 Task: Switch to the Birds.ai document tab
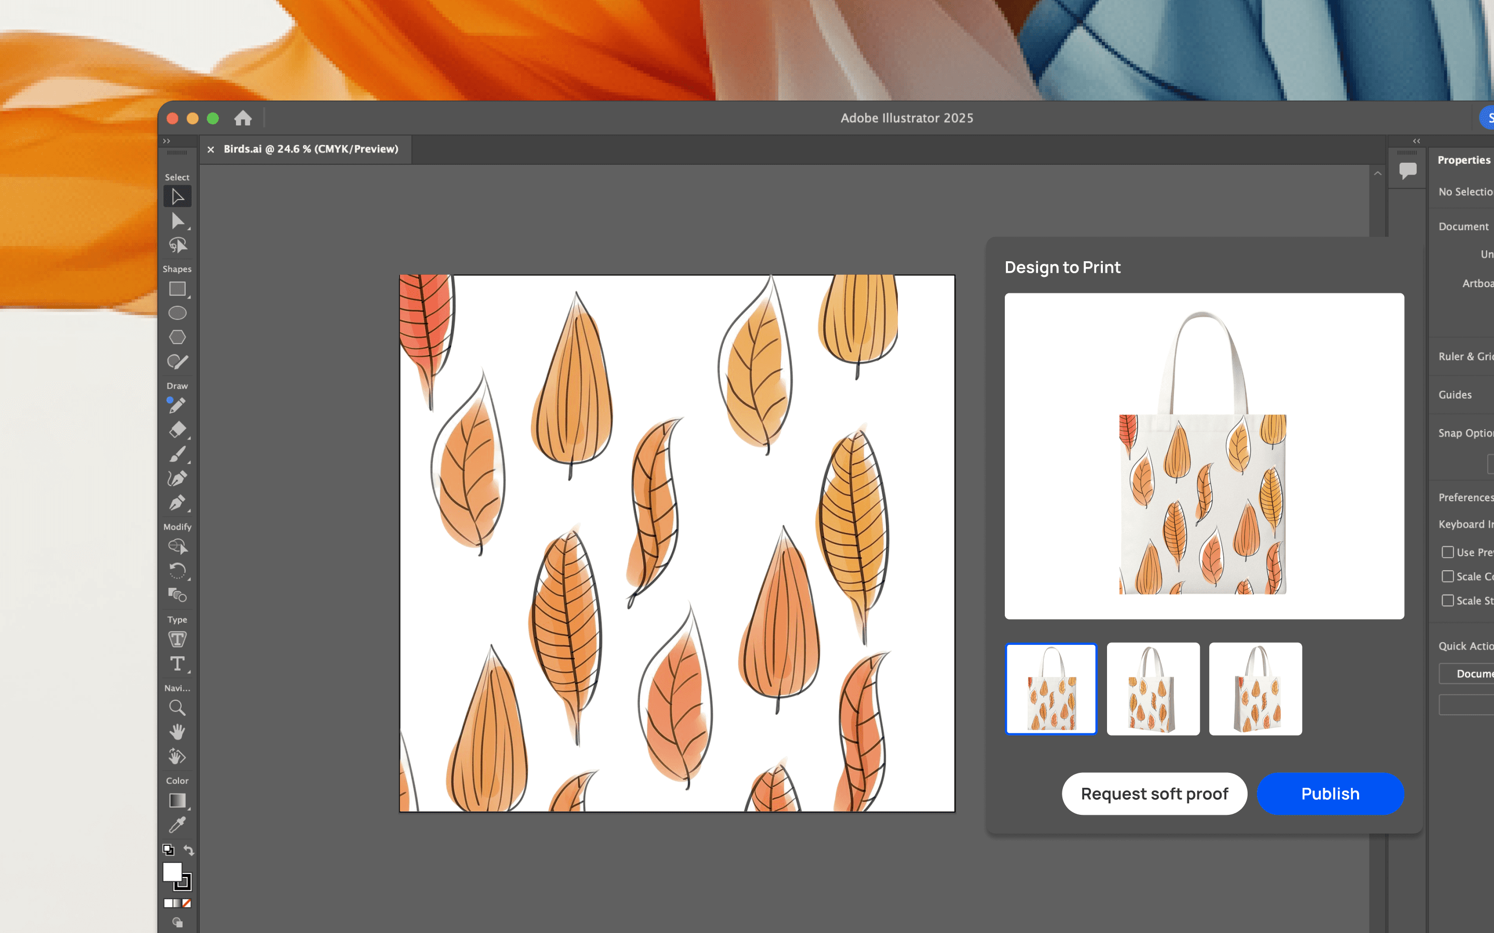pyautogui.click(x=311, y=149)
